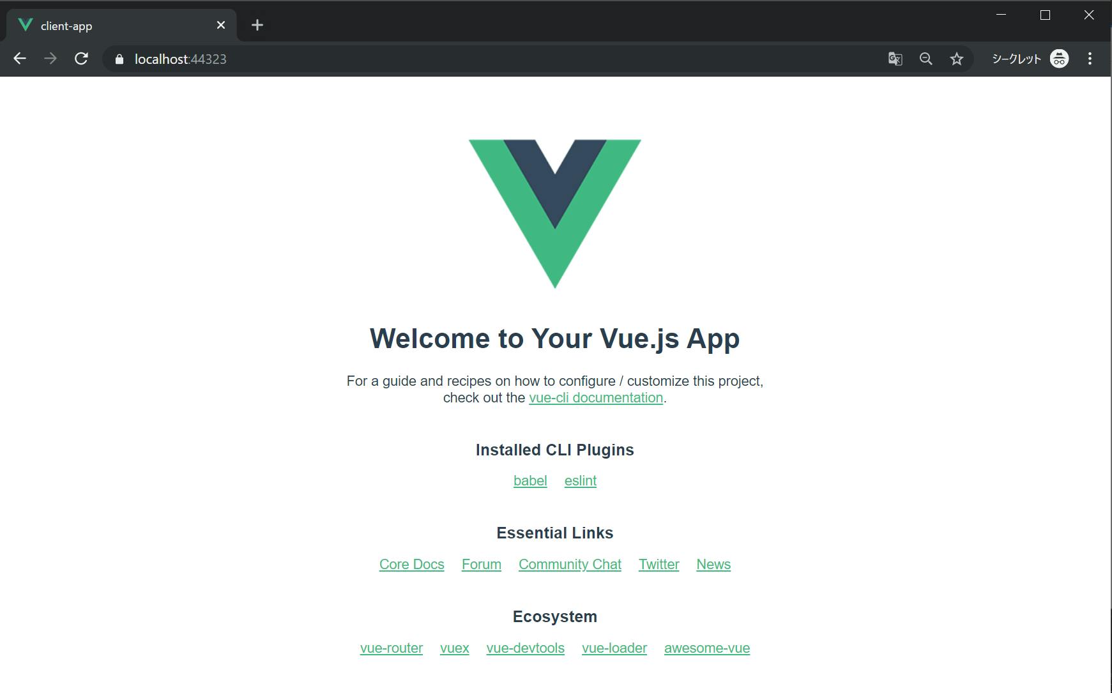Visit the Core Docs link
Screen dimensions: 1112x693
click(411, 564)
